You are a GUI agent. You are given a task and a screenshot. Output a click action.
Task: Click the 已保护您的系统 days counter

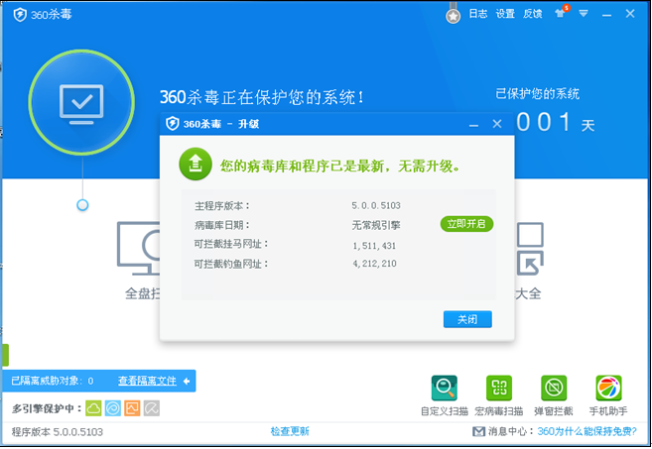pyautogui.click(x=546, y=111)
